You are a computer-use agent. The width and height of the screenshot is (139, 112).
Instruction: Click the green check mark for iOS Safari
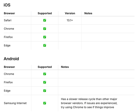tap(44, 20)
